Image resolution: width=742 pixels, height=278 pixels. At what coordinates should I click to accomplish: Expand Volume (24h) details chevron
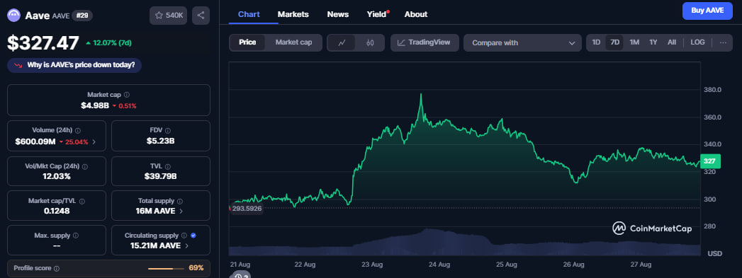coord(94,141)
